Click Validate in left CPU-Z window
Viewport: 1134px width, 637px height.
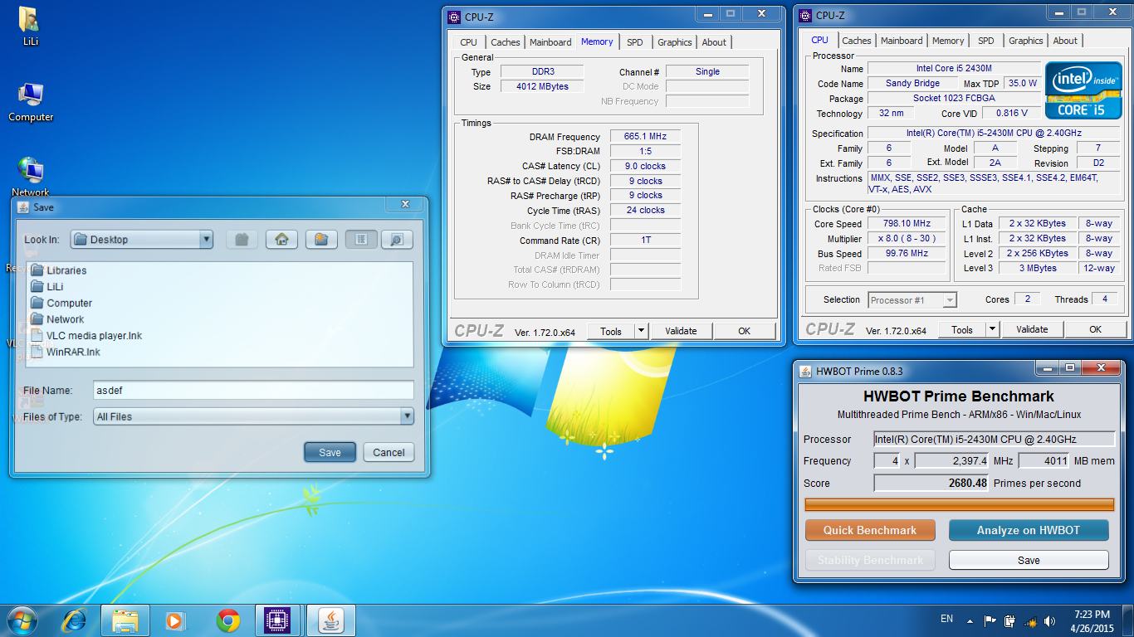point(681,331)
